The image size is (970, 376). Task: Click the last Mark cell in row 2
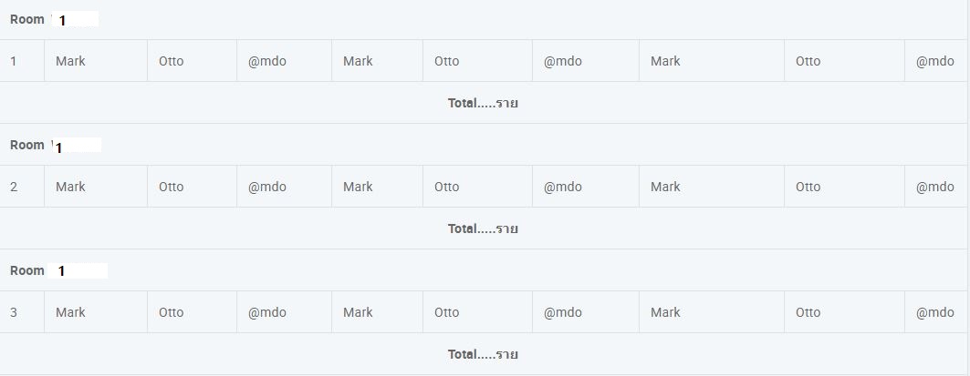coord(712,187)
